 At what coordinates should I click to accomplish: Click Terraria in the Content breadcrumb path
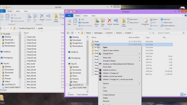tap(119, 33)
